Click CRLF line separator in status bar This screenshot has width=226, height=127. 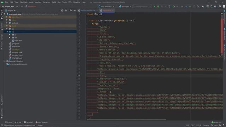click(x=192, y=126)
